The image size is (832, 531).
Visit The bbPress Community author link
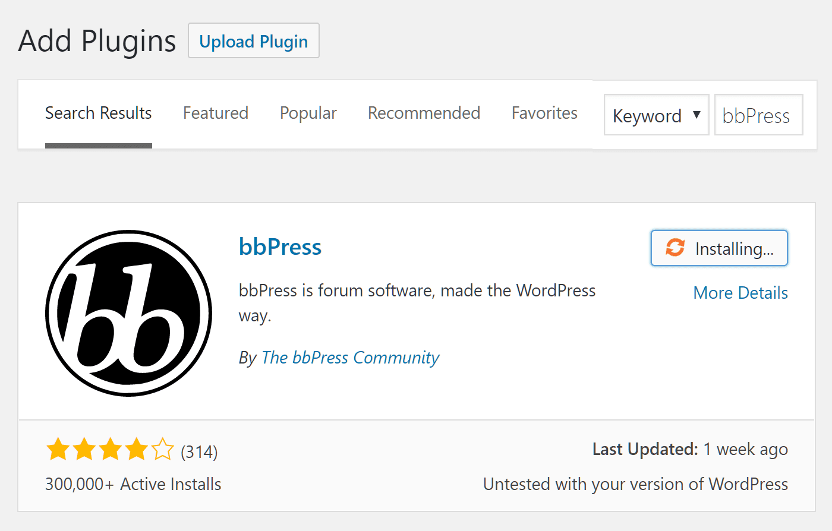click(x=350, y=357)
